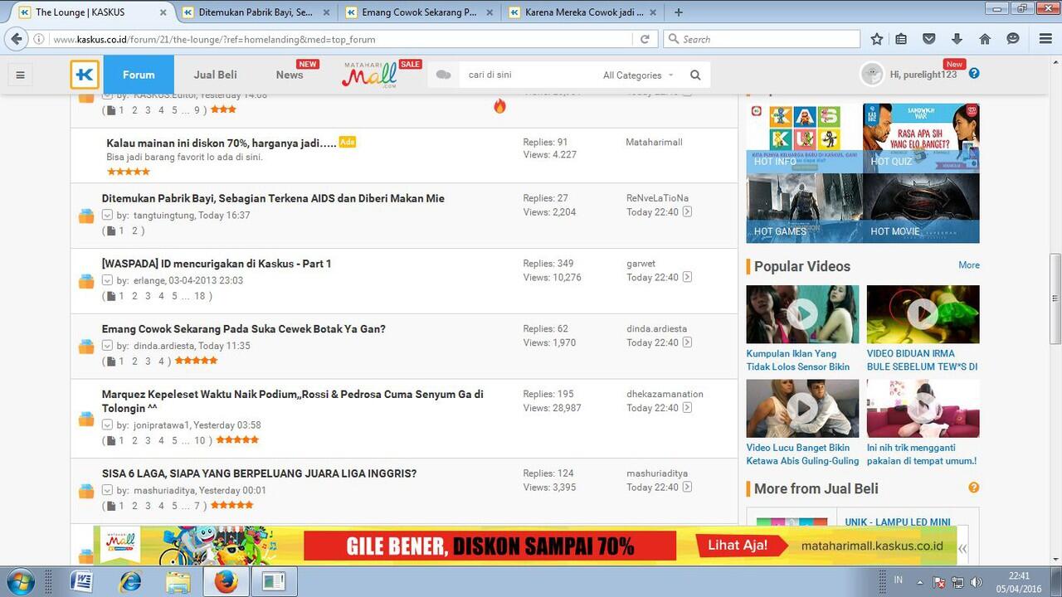Image resolution: width=1062 pixels, height=597 pixels.
Task: Expand preview arrow for Ditemukan Pabrik Bayi thread
Action: (107, 215)
